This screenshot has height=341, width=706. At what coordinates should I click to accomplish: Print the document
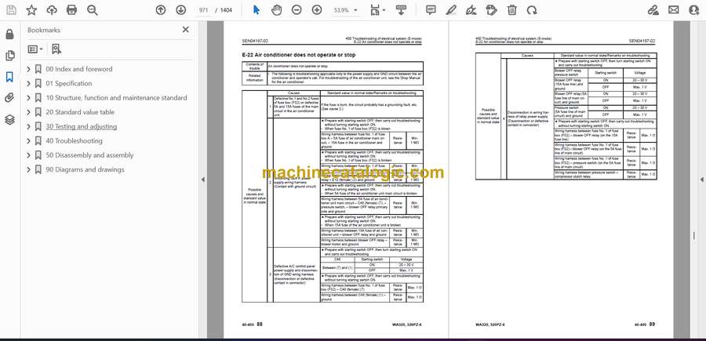[71, 10]
